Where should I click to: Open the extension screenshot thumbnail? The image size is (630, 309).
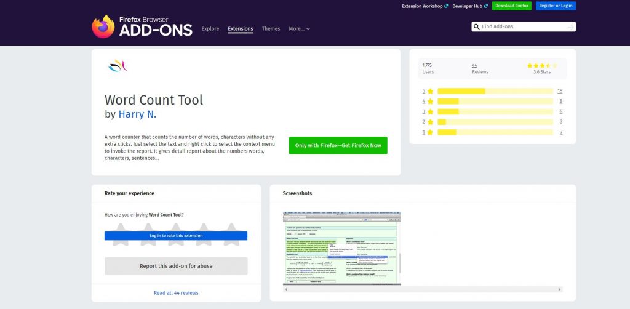coord(341,248)
